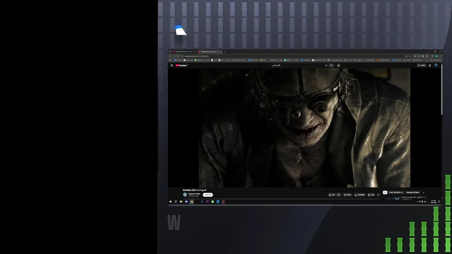Click the page vertical scrollbar
The width and height of the screenshot is (452, 254).
[x=442, y=89]
